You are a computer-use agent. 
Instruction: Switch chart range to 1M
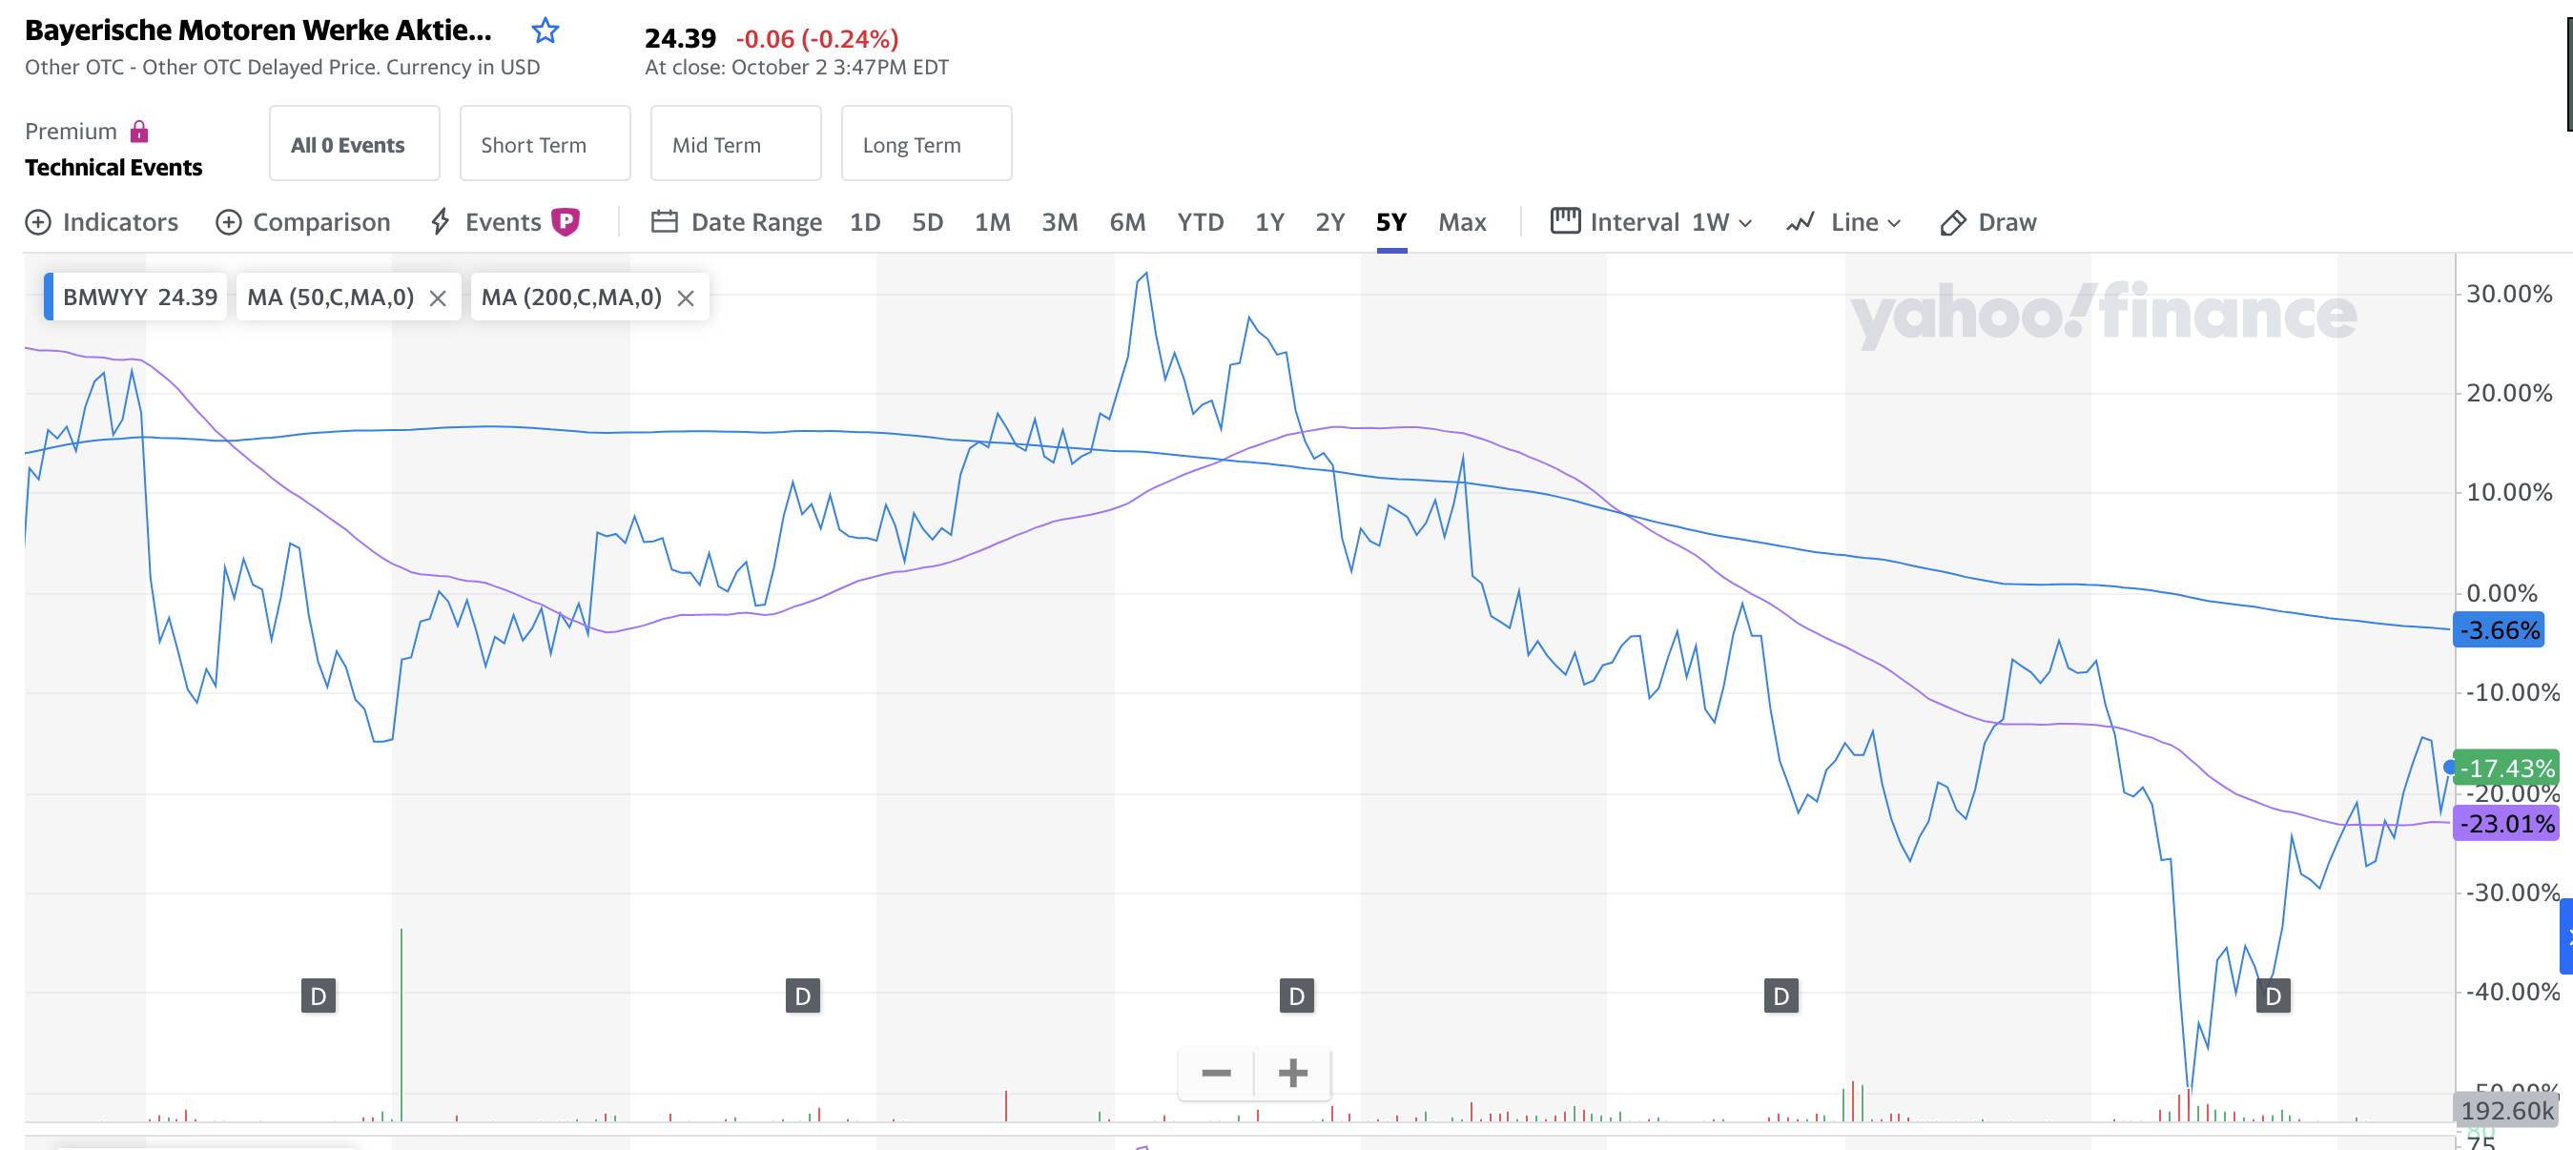[x=992, y=222]
